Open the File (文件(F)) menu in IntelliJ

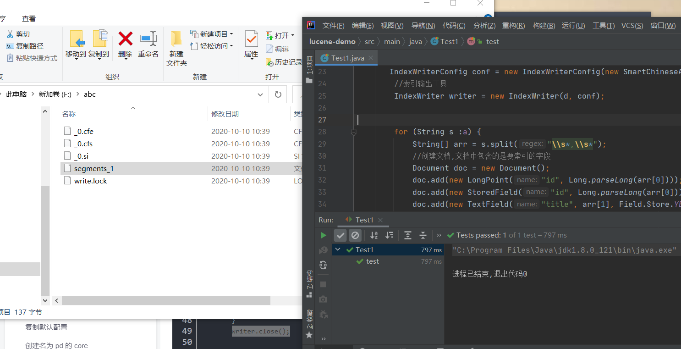coord(333,26)
